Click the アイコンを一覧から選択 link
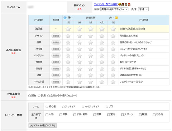 tap(106, 5)
